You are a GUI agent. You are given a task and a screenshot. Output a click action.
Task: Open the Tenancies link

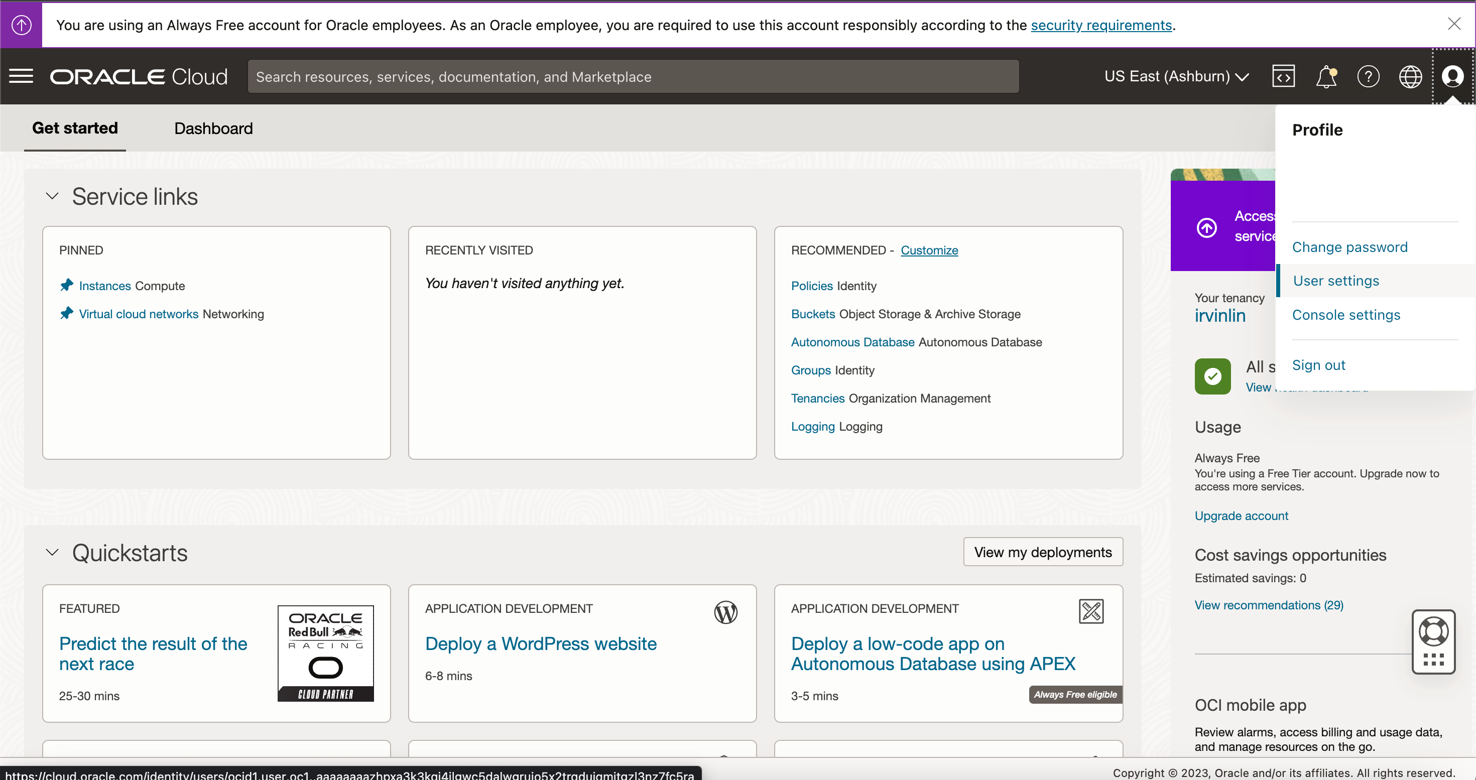click(x=818, y=398)
